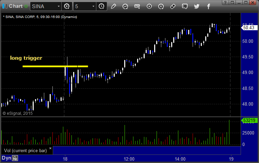Open the comment bubble icon
The image size is (259, 163).
[185, 6]
